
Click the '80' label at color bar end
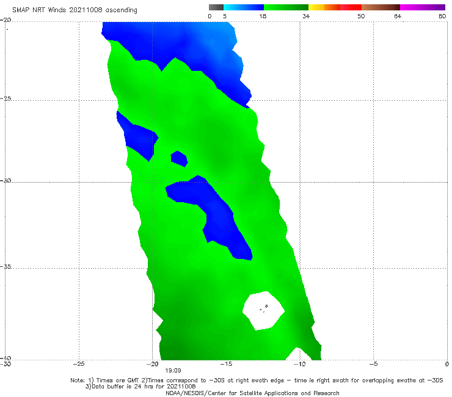pyautogui.click(x=442, y=16)
